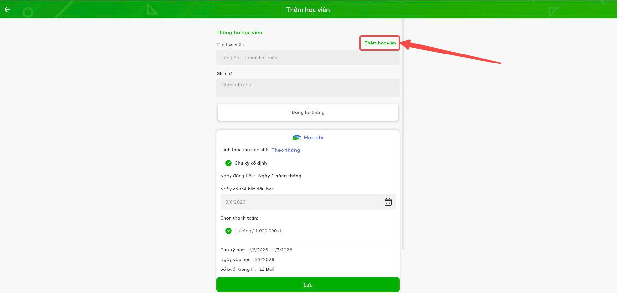The width and height of the screenshot is (617, 293).
Task: Click the Thêm học viên page title
Action: coord(308,10)
